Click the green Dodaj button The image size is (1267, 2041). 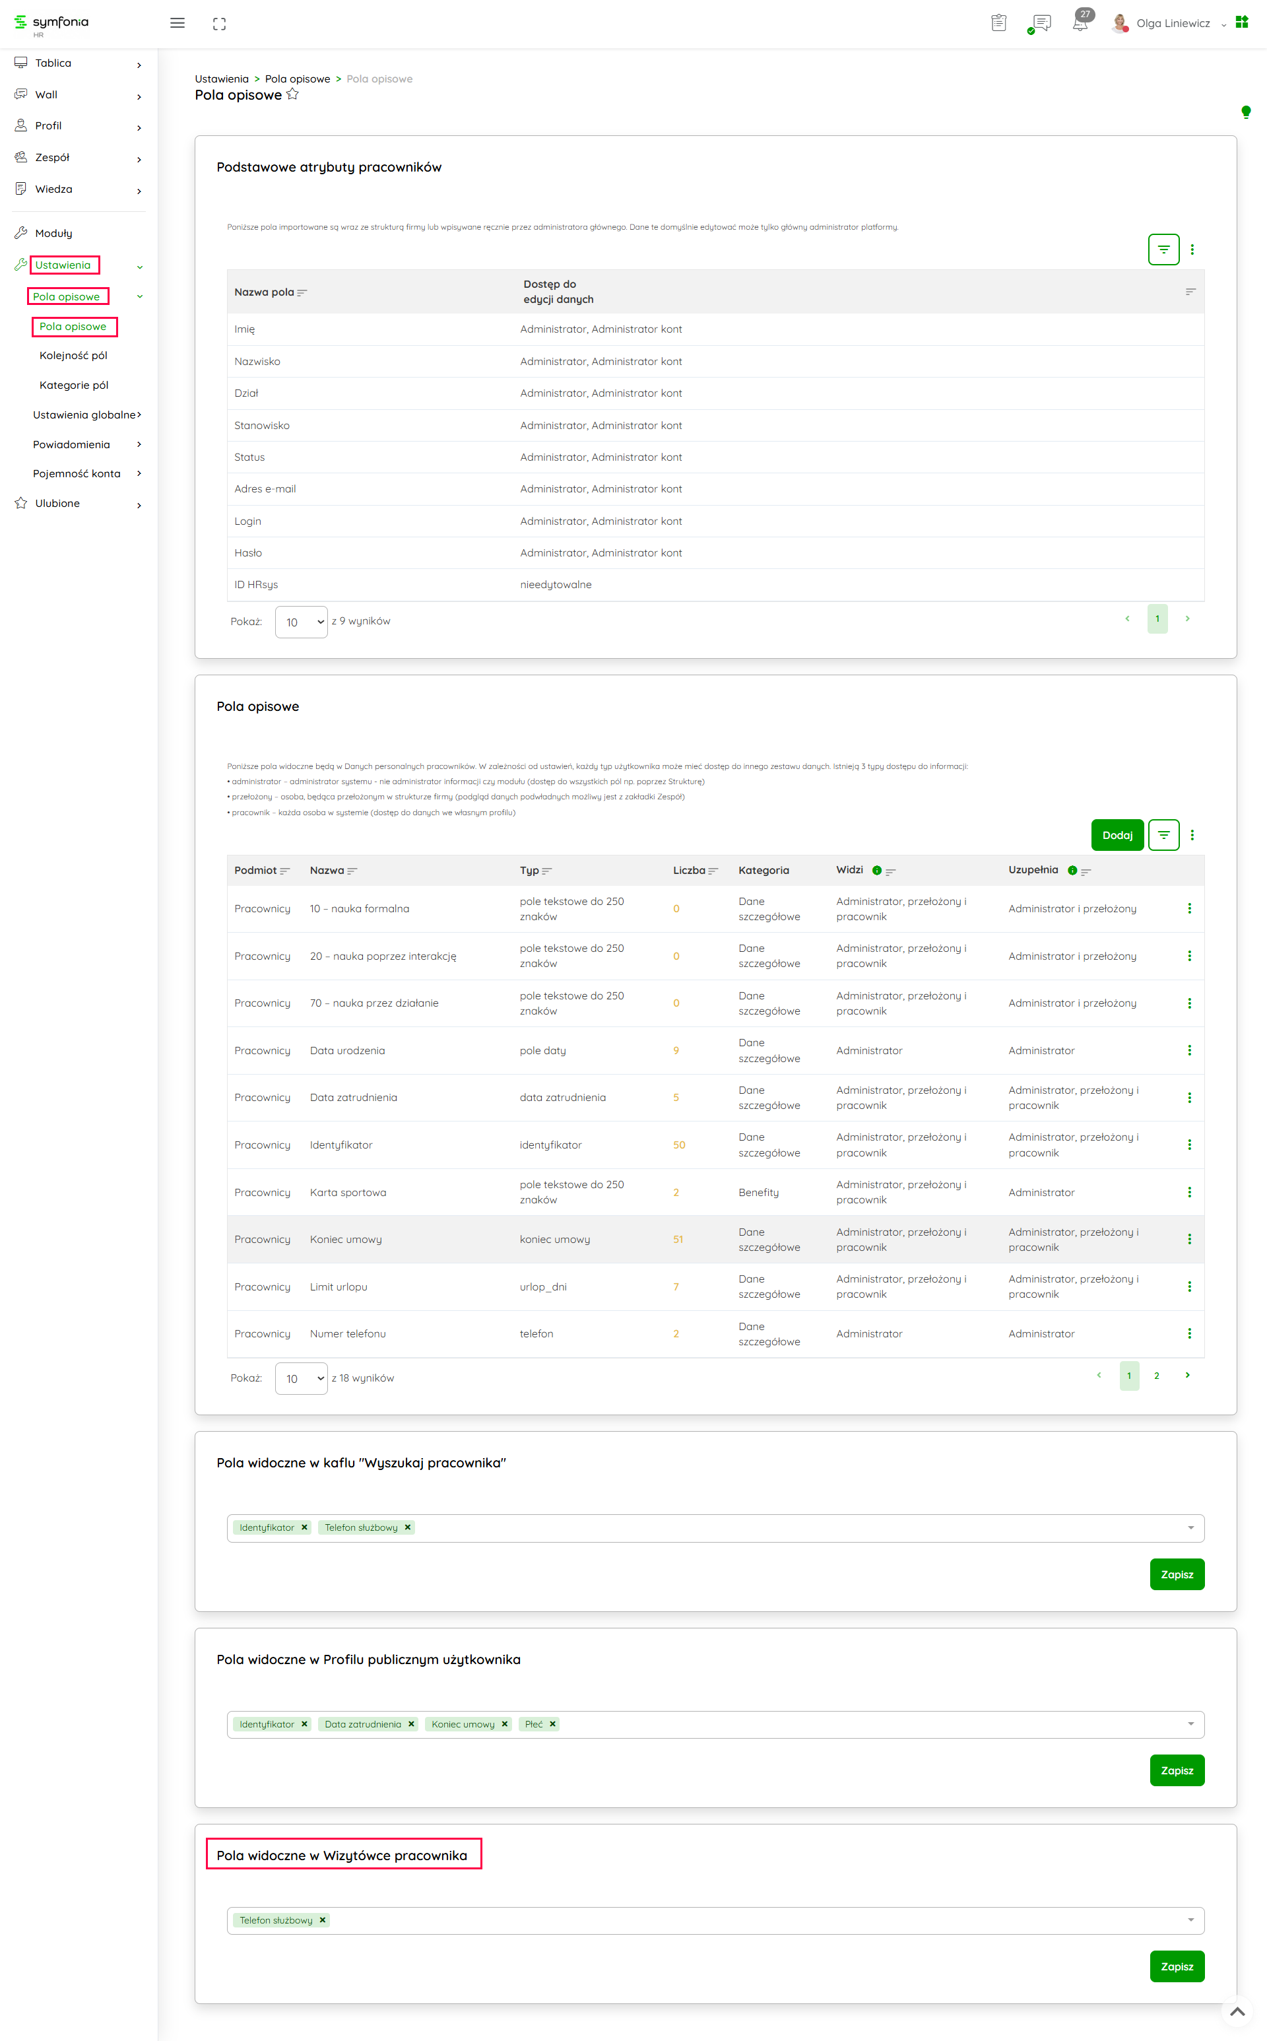point(1117,835)
